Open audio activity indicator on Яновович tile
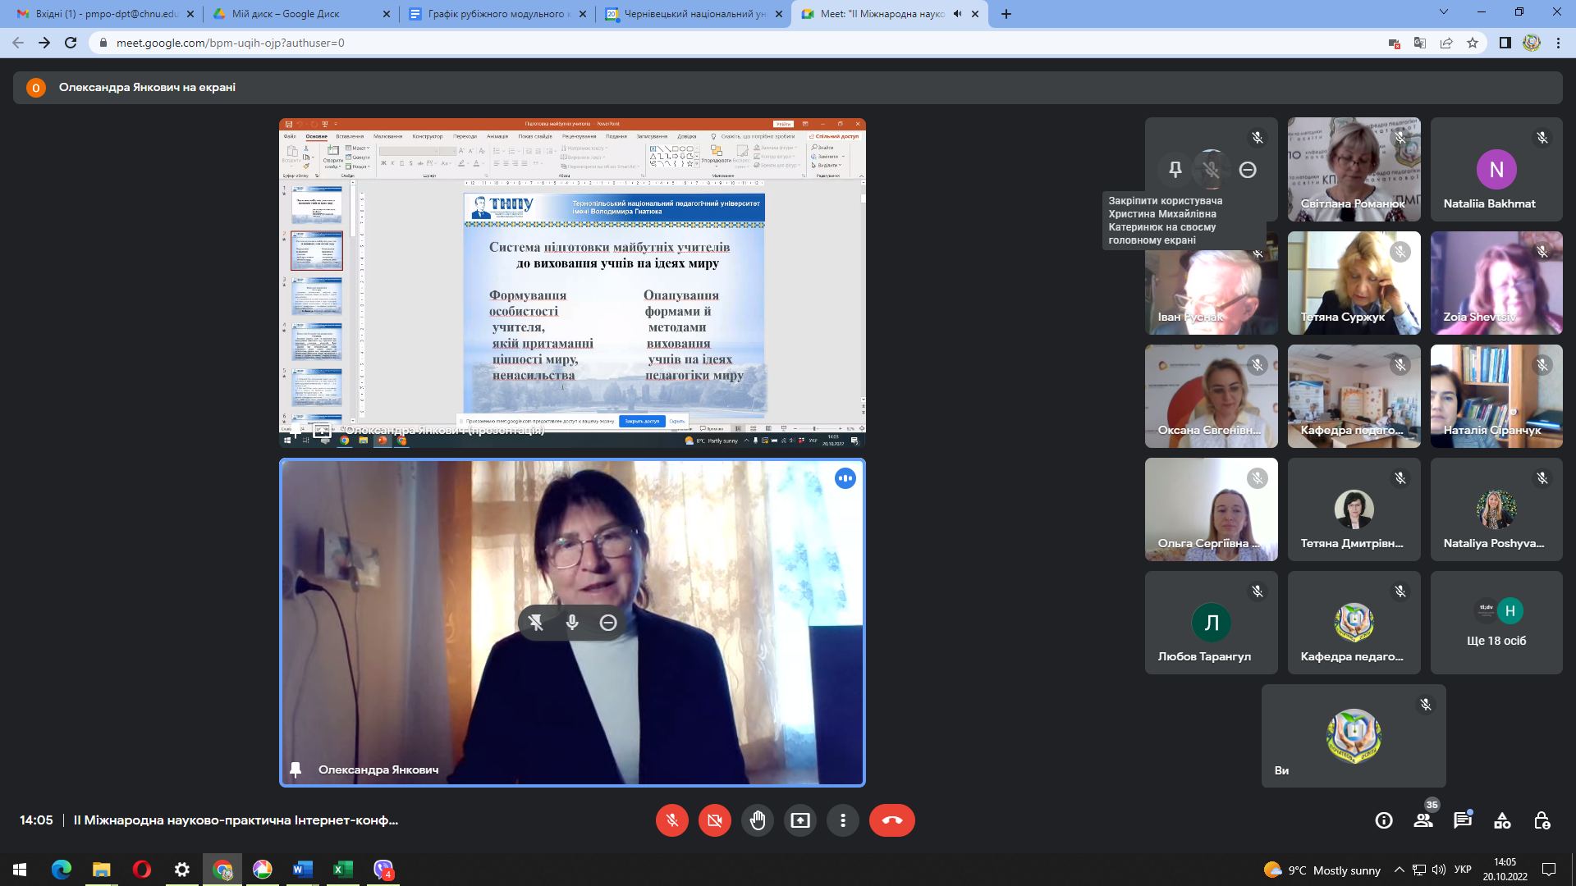Screen dimensions: 1576x886 point(845,478)
